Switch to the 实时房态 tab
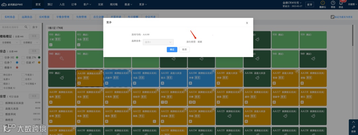 [10, 17]
